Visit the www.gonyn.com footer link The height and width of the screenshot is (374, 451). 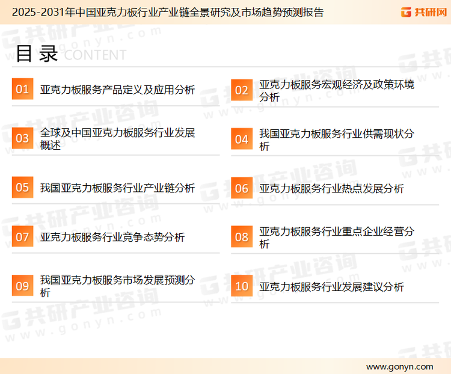click(399, 367)
